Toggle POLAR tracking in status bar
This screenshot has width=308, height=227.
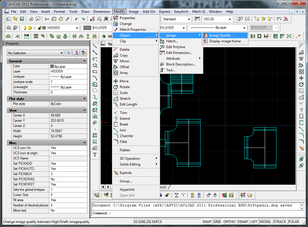click(x=293, y=222)
